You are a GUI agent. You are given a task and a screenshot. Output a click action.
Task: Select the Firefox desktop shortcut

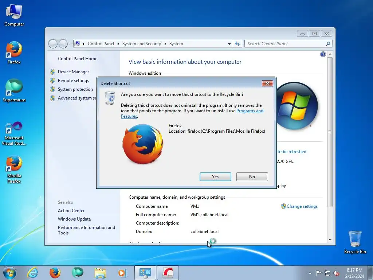14,53
